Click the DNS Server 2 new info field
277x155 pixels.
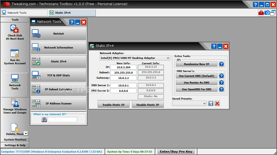coord(124,91)
